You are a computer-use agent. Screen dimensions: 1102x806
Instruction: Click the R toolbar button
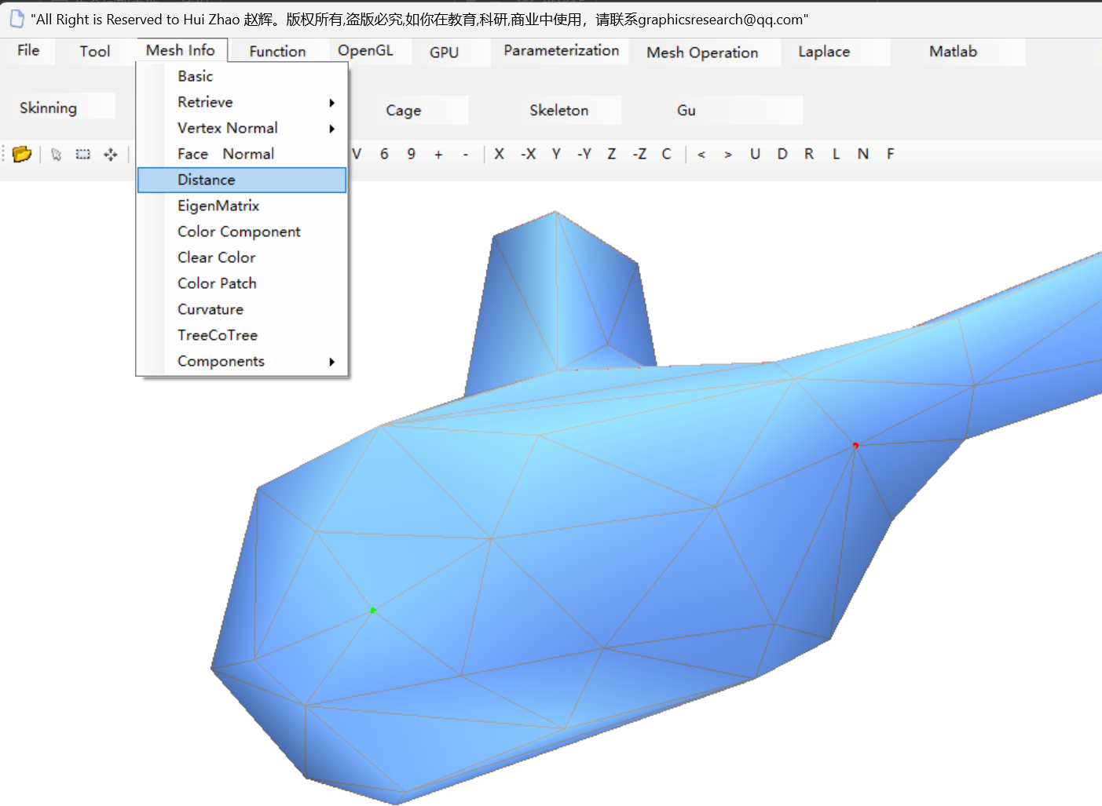809,154
